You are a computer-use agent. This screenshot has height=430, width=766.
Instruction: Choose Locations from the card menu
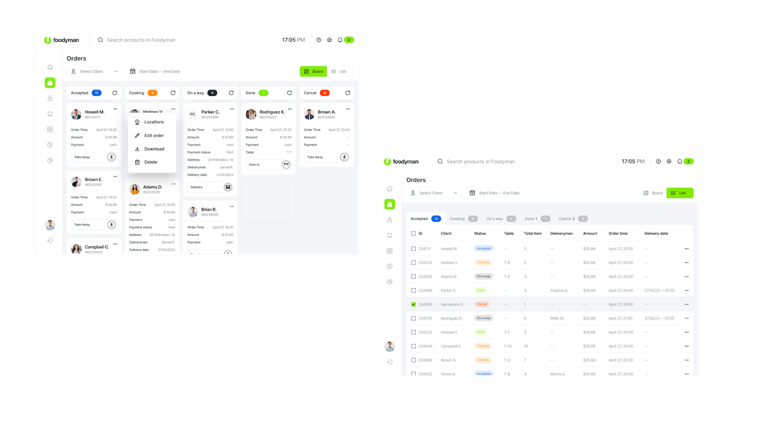[x=152, y=122]
